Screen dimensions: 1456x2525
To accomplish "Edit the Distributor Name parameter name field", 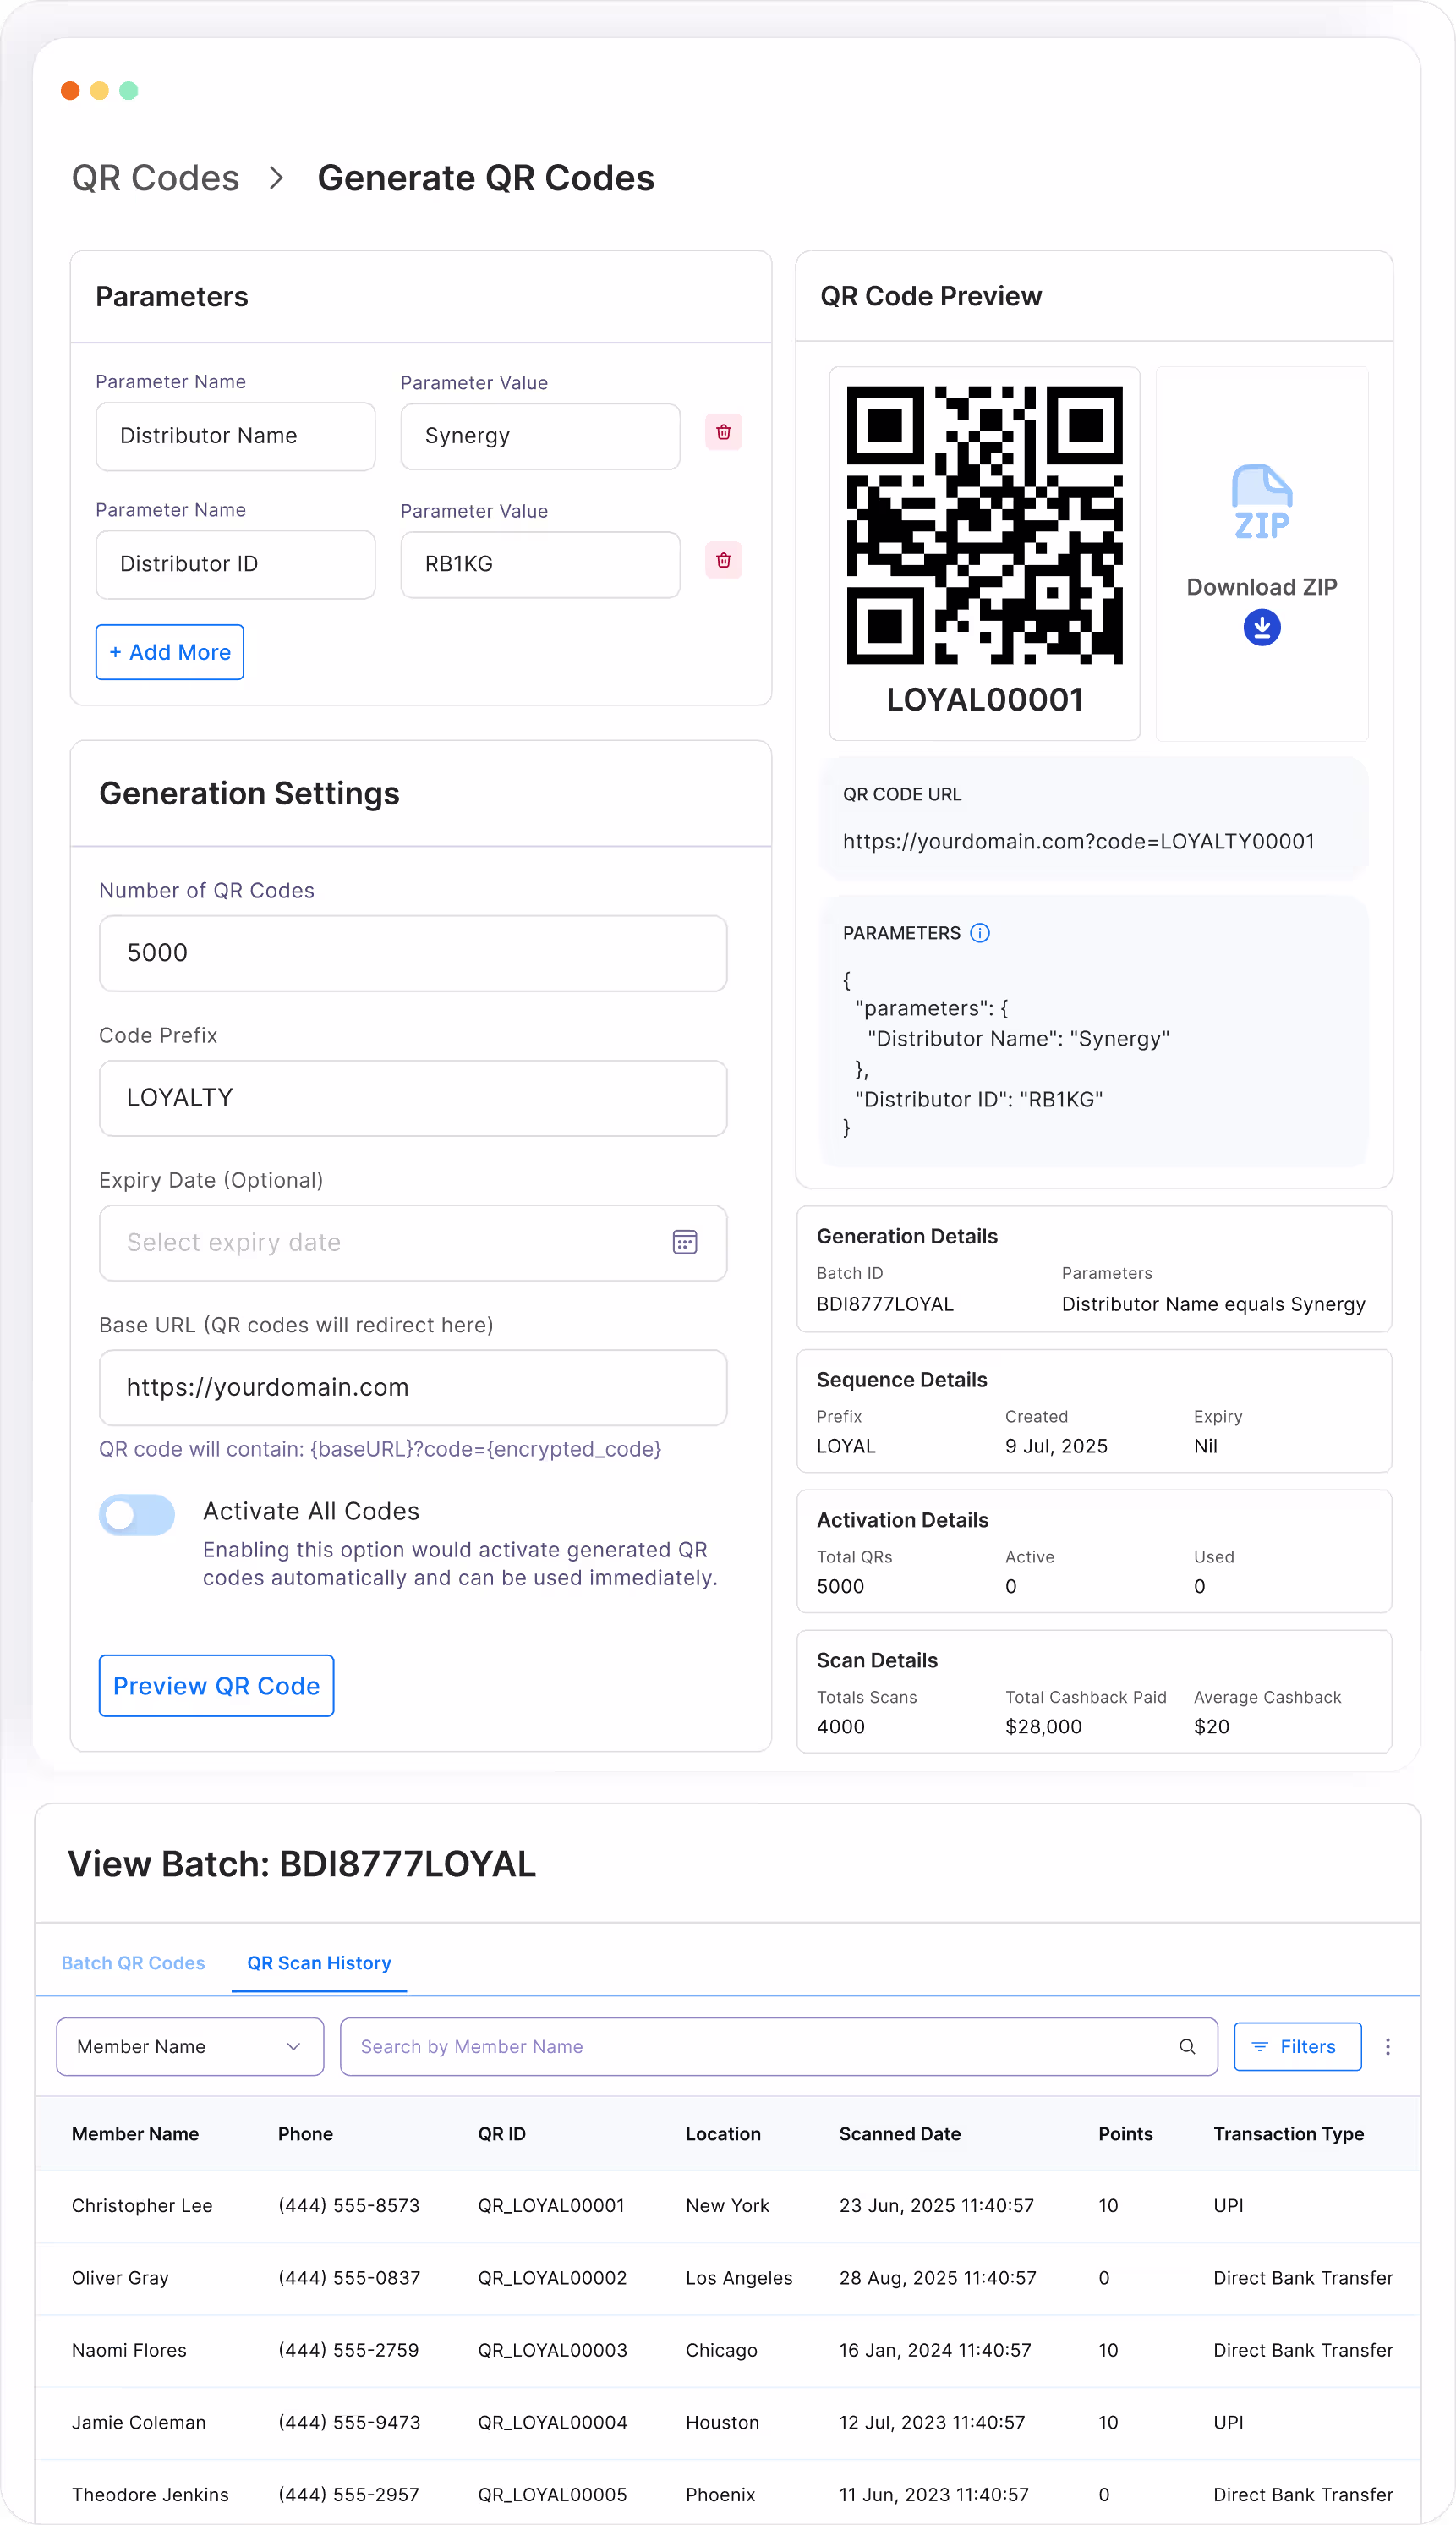I will tap(235, 435).
